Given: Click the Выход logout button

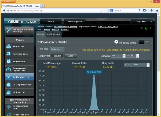Looking at the screenshot, I should (x=51, y=21).
